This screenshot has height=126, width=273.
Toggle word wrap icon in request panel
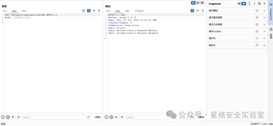pyautogui.click(x=89, y=11)
